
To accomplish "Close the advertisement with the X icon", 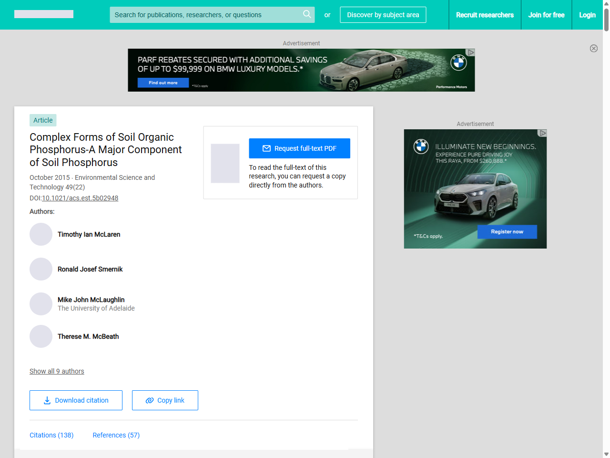I will click(x=593, y=48).
